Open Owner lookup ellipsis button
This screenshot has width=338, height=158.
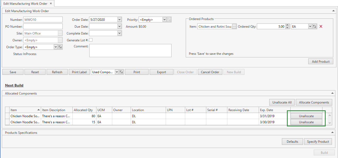point(60,40)
